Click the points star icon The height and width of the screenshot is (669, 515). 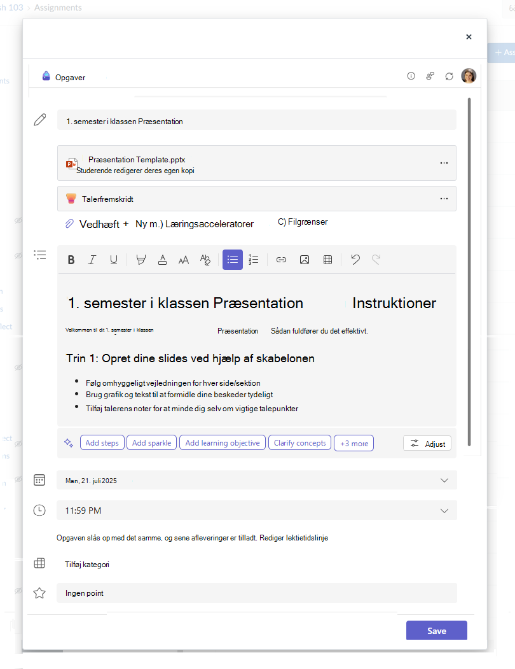pyautogui.click(x=39, y=593)
